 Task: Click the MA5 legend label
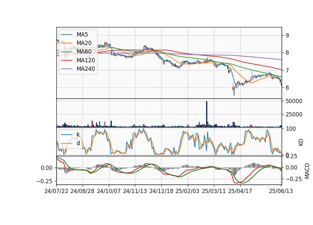[x=82, y=35]
